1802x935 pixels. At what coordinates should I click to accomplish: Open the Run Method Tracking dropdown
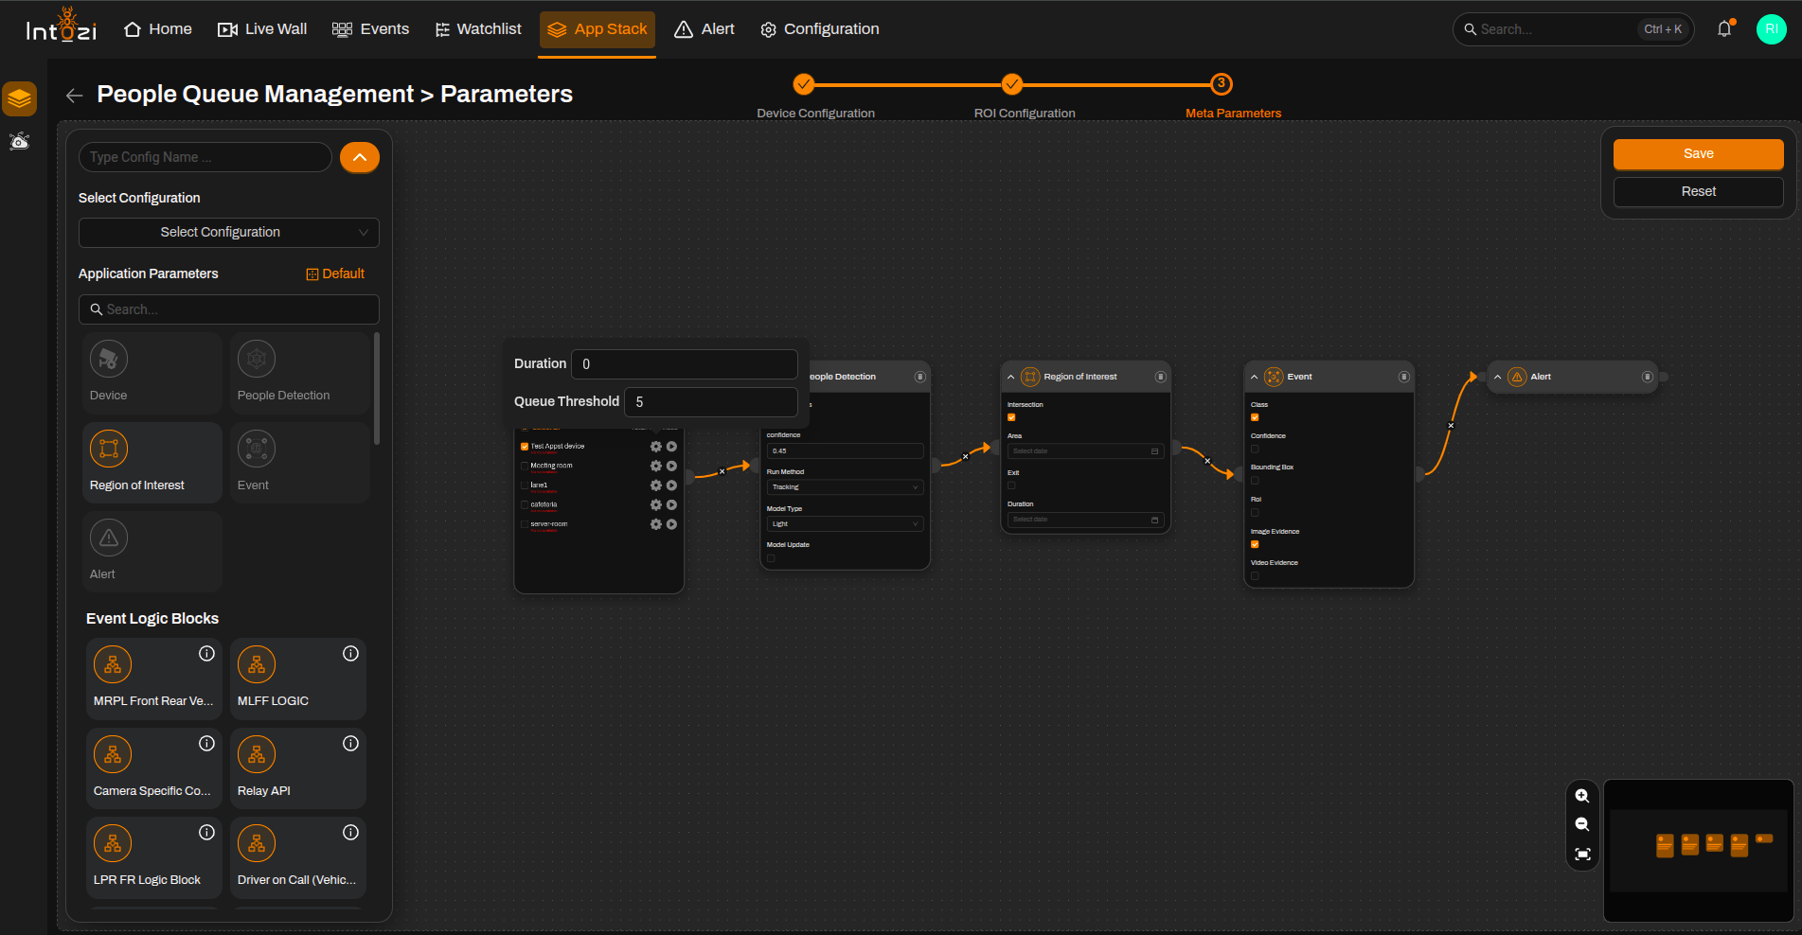(x=845, y=487)
